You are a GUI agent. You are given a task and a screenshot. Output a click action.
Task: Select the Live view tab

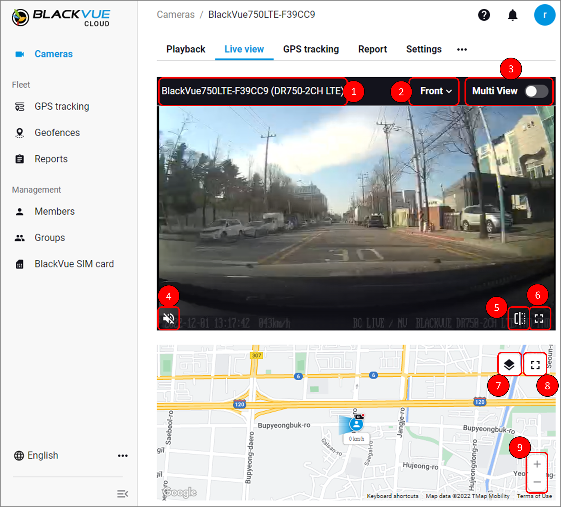pos(244,49)
